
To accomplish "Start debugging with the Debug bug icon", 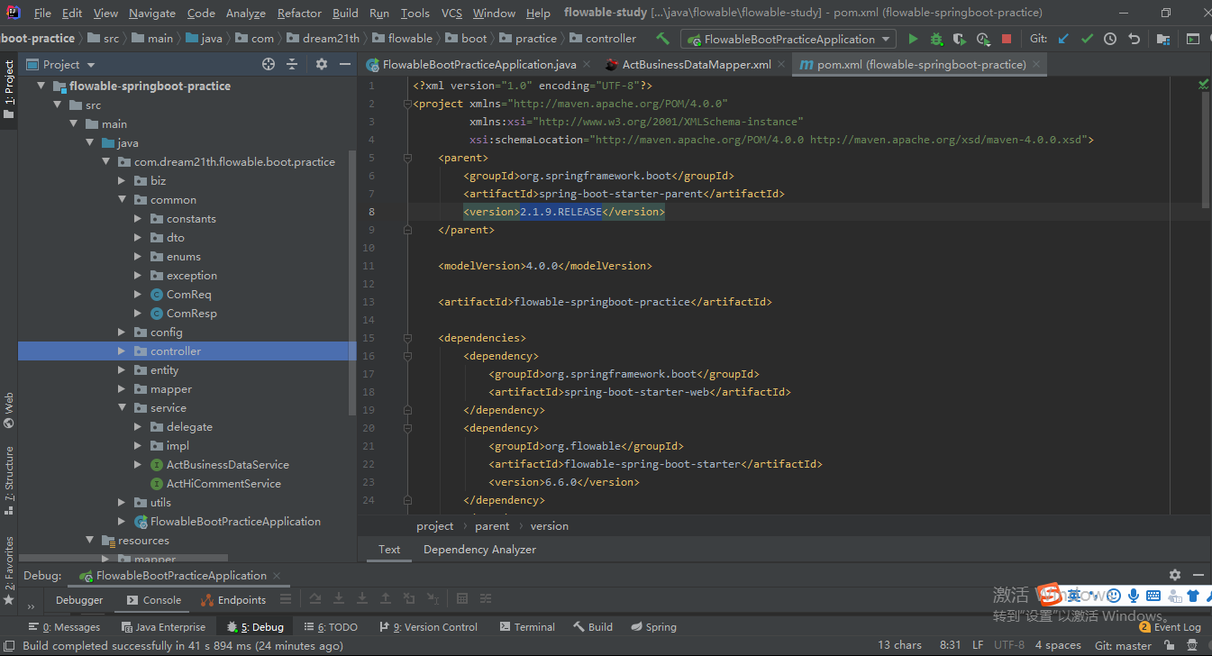I will click(x=935, y=39).
